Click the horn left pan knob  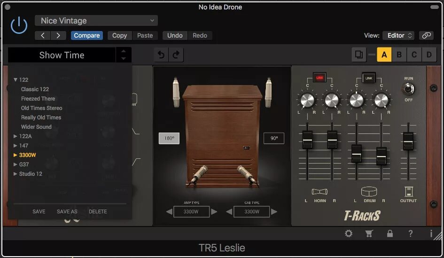tap(307, 100)
